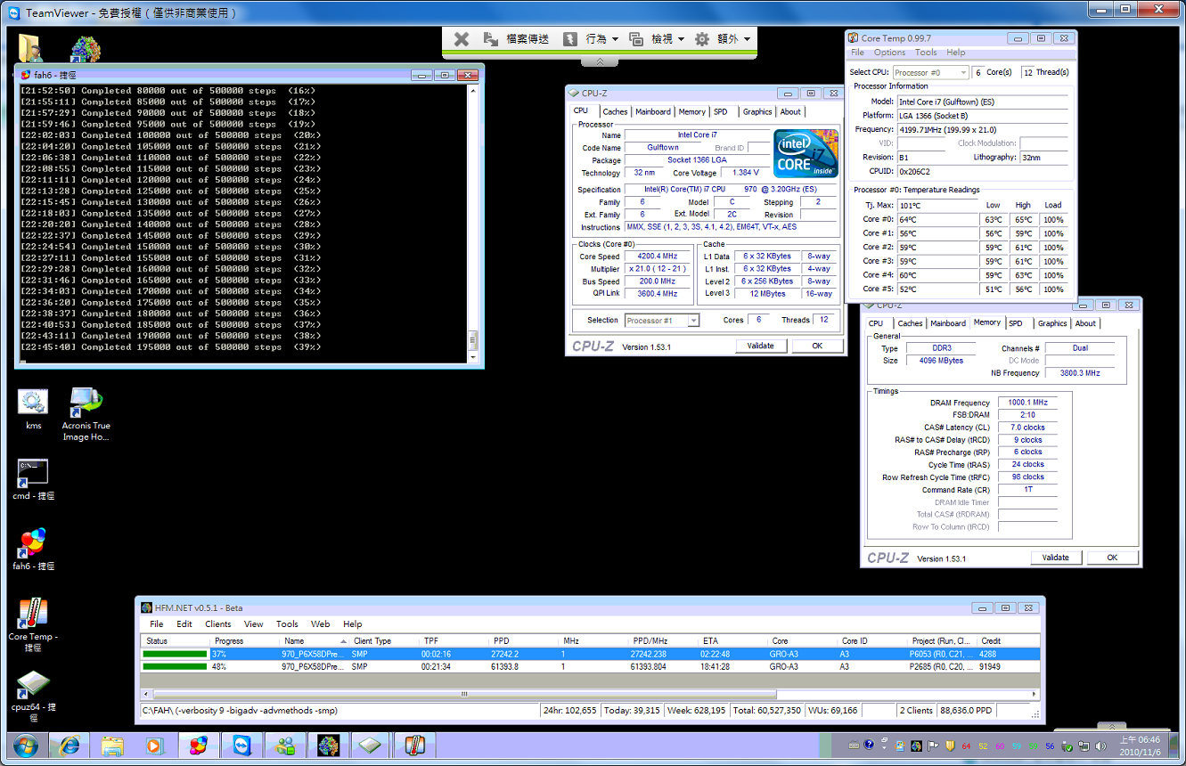Click the volume speaker icon in system tray

click(x=1100, y=746)
